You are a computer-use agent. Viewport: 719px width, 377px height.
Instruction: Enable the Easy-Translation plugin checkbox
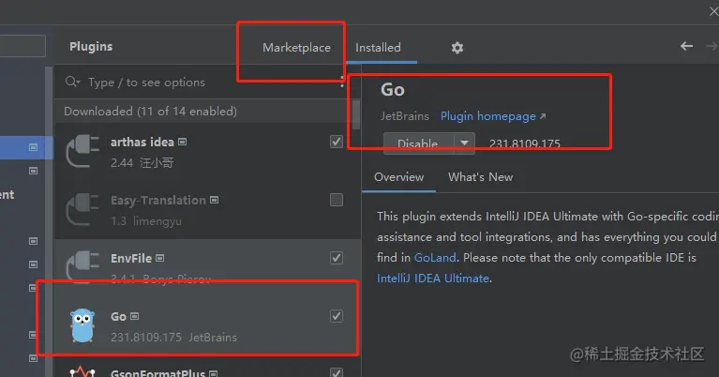(x=337, y=200)
